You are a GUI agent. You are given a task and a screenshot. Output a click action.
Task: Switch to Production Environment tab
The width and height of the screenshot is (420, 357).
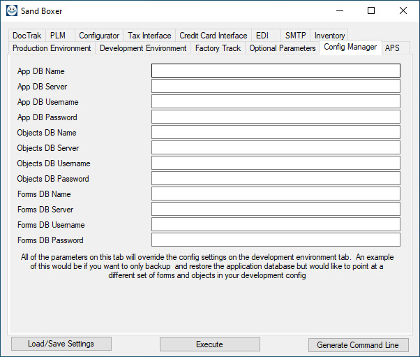tap(52, 48)
